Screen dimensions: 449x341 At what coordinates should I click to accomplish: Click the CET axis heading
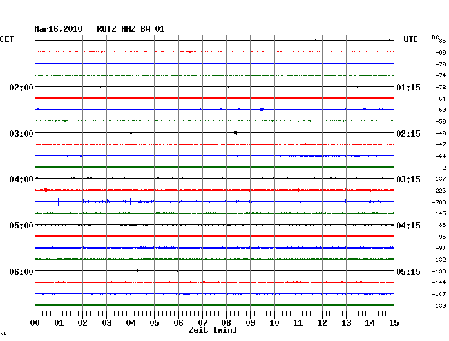click(x=7, y=39)
